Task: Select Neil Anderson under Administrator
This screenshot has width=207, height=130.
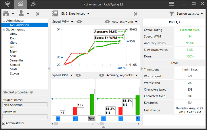Action: [19, 25]
